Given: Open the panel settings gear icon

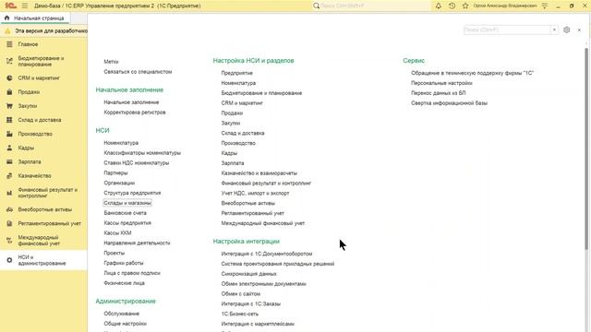Looking at the screenshot, I should [x=566, y=30].
